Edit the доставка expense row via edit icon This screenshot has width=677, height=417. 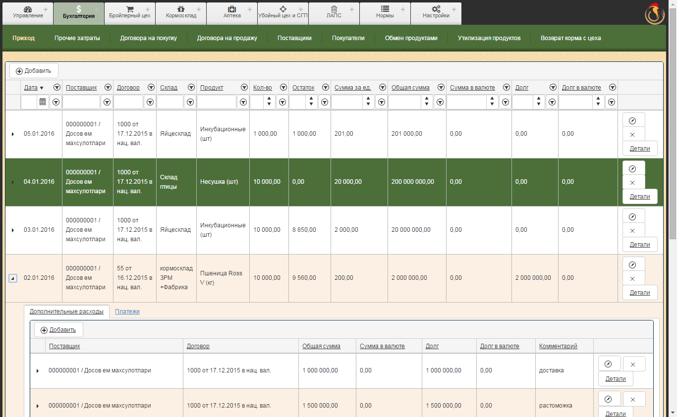(x=610, y=364)
